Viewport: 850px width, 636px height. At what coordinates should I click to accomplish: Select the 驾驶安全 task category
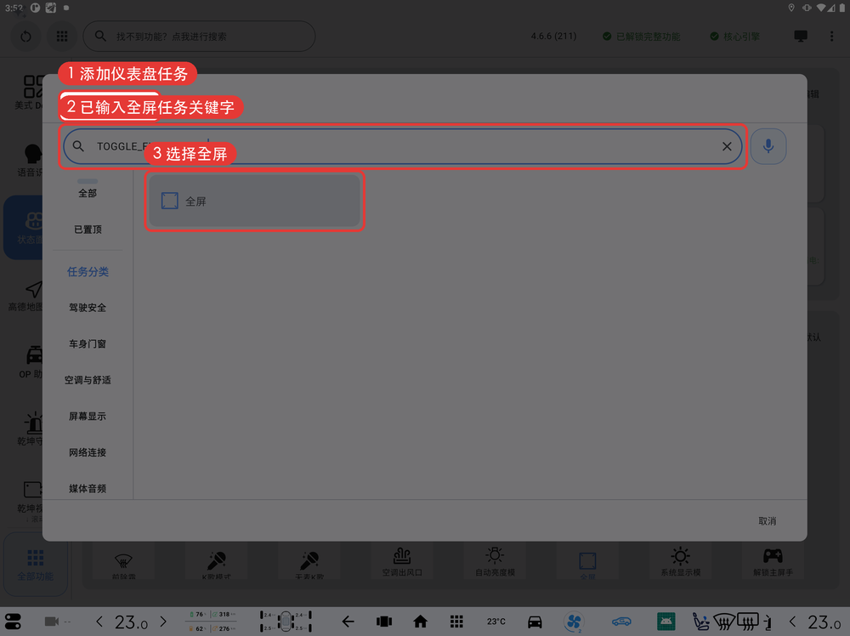click(x=88, y=308)
